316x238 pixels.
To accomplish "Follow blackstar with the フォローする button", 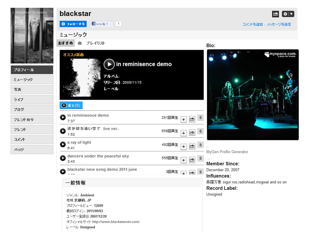I will (73, 24).
